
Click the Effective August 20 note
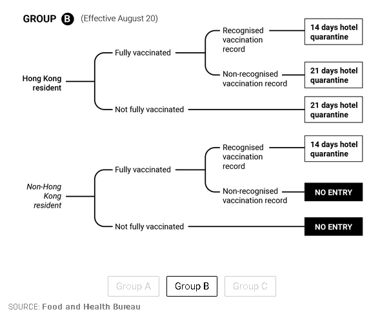click(119, 19)
